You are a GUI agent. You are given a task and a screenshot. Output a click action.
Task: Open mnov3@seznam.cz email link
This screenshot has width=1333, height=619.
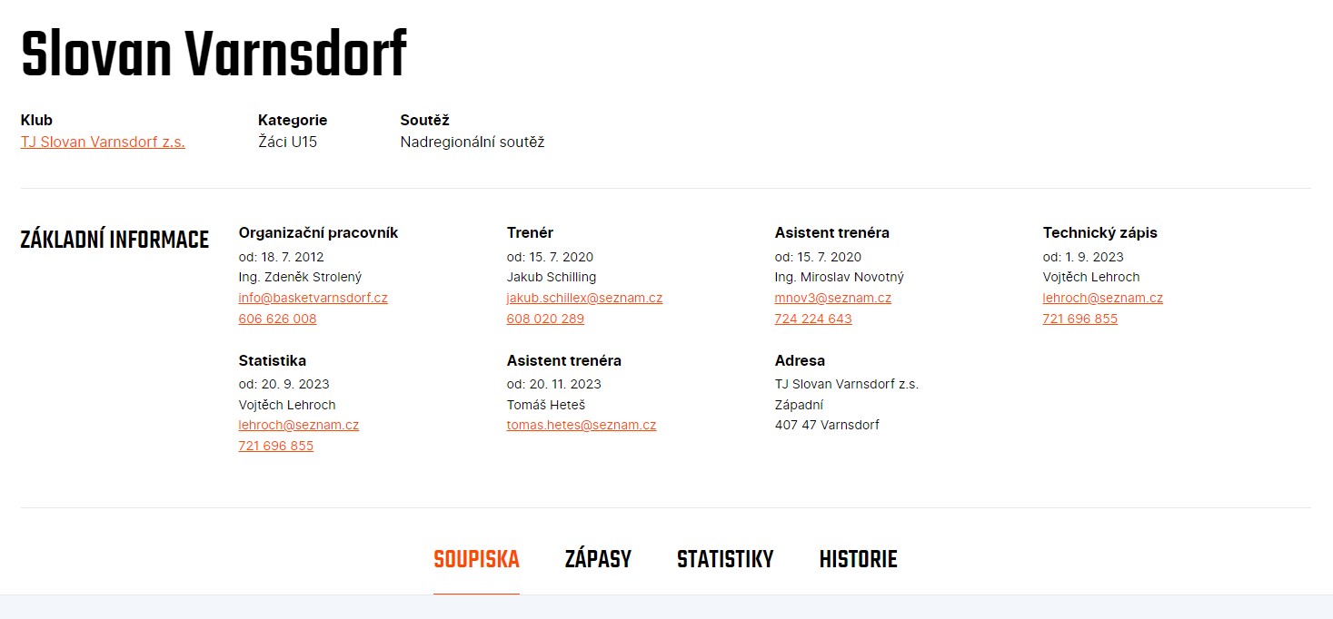click(x=832, y=298)
